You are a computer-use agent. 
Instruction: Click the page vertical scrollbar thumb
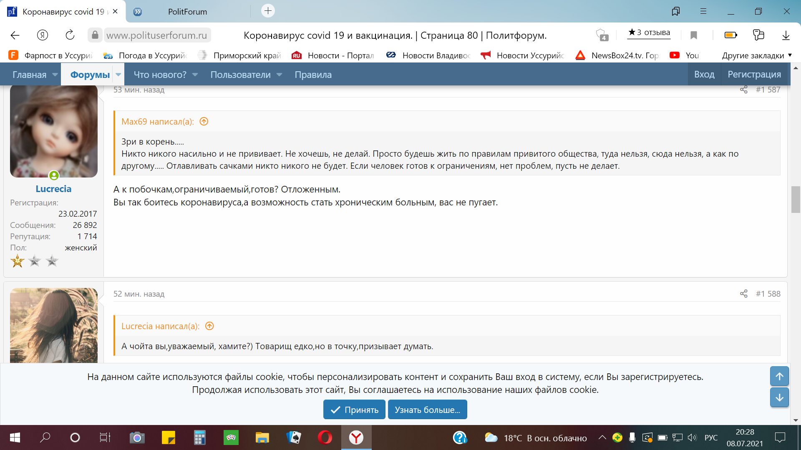tap(795, 200)
